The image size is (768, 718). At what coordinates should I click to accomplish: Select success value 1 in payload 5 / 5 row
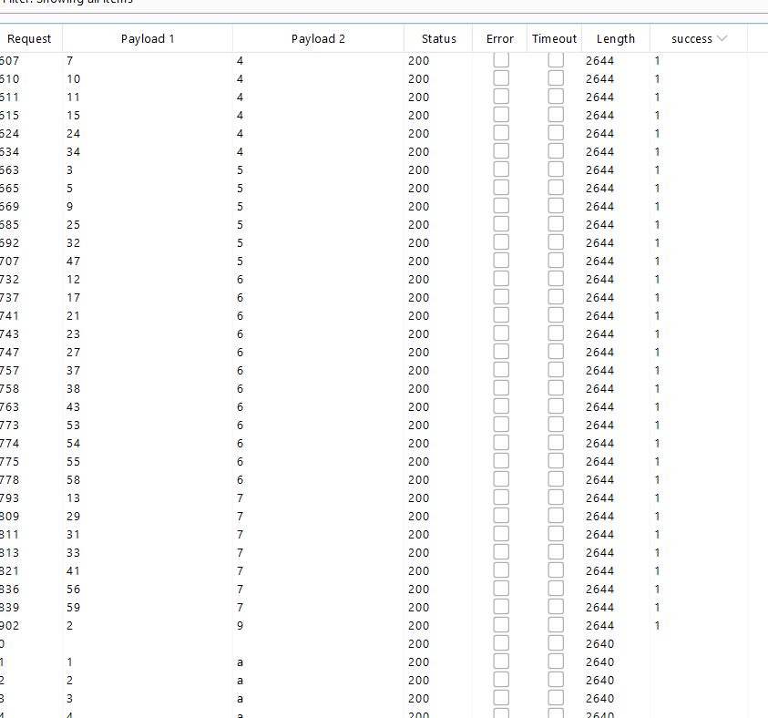657,188
